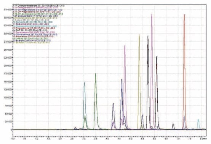Viewport: 211px width, 144px height.
Task: Click the Esterone legend entry
Action: (32, 40)
